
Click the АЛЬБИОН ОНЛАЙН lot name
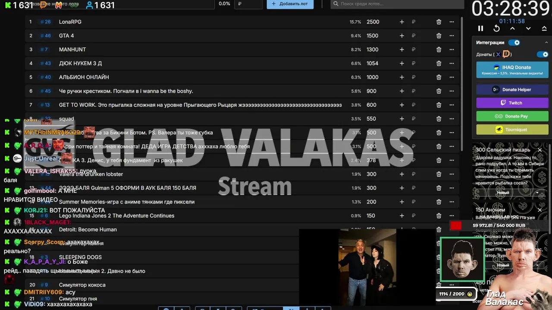(84, 77)
